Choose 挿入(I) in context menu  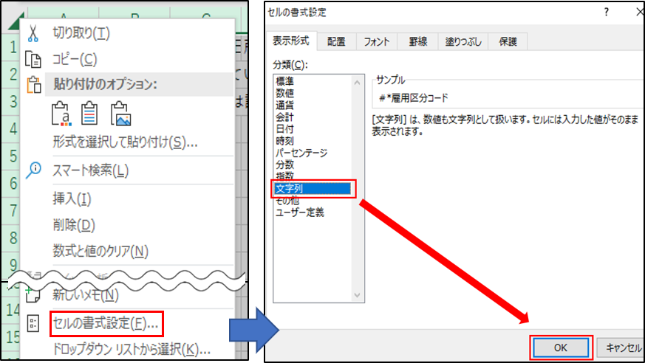tap(72, 199)
